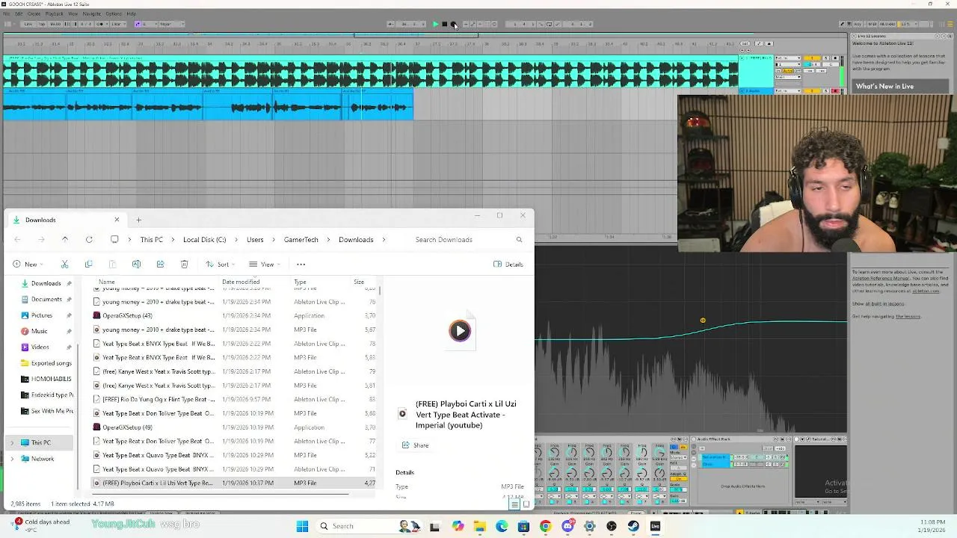Image resolution: width=957 pixels, height=538 pixels.
Task: Expand Network in navigation pane
Action: 11,459
